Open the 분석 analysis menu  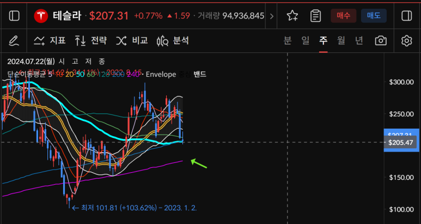coord(173,40)
